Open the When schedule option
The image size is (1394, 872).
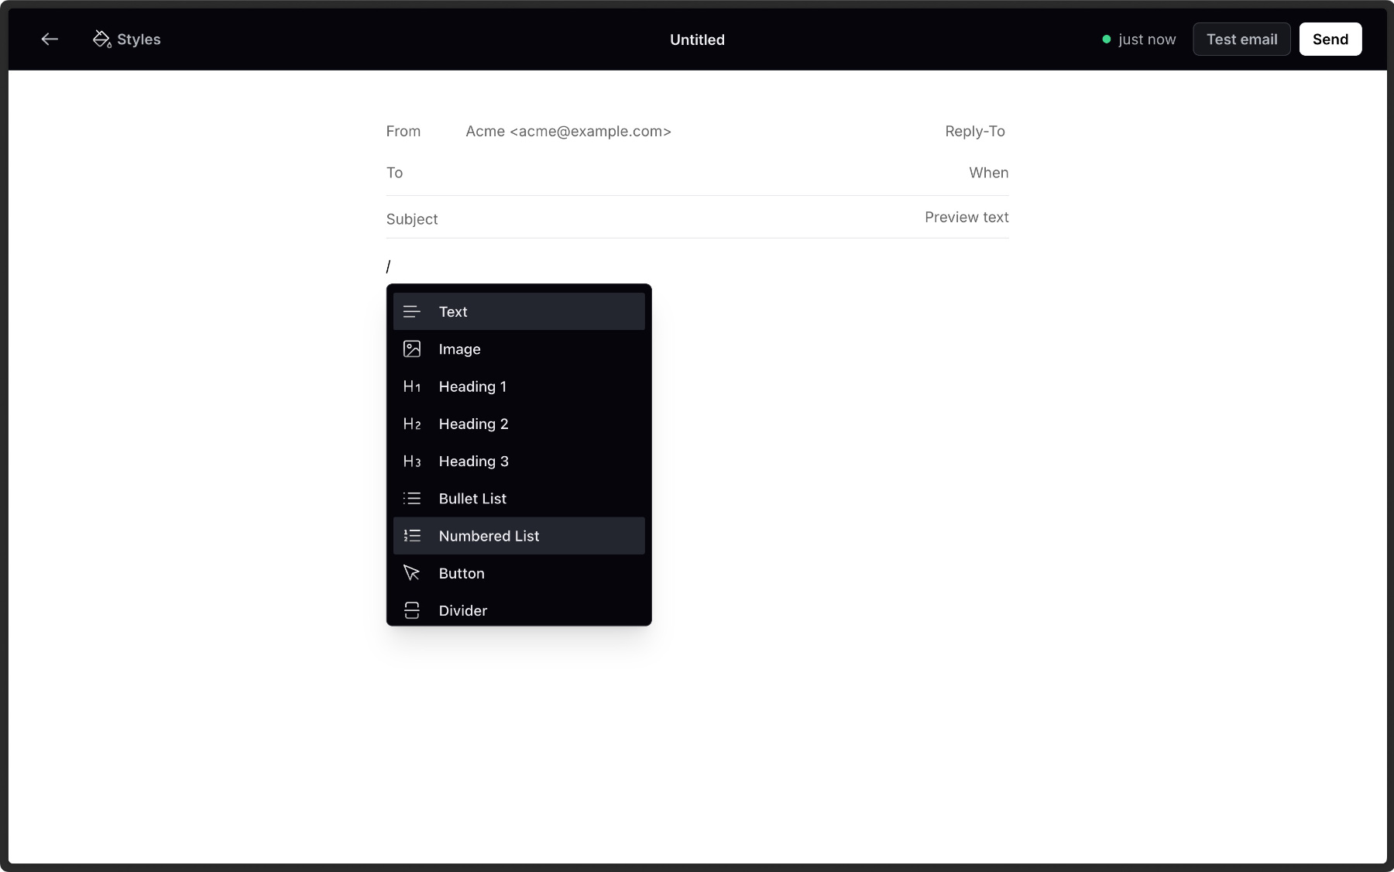pos(988,173)
